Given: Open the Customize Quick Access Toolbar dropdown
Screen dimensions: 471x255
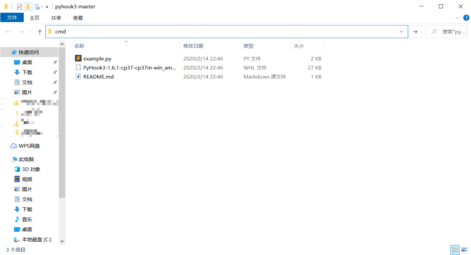Looking at the screenshot, I should point(47,7).
